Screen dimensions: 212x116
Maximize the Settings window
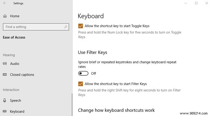coord(196,3)
